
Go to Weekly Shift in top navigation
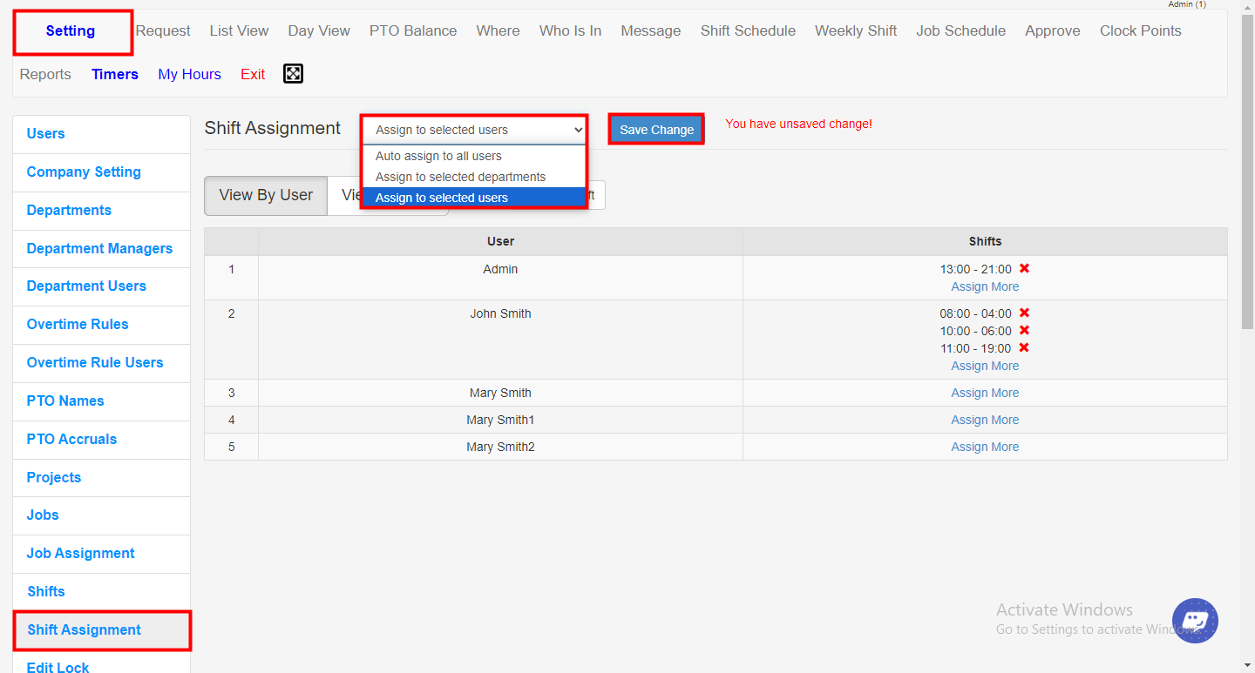click(855, 30)
